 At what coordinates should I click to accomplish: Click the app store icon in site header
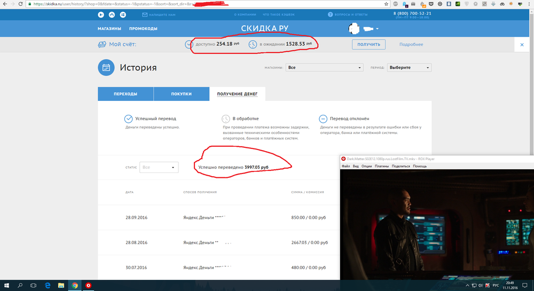tap(112, 14)
